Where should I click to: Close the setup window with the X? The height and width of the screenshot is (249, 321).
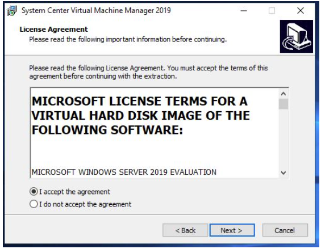[301, 10]
